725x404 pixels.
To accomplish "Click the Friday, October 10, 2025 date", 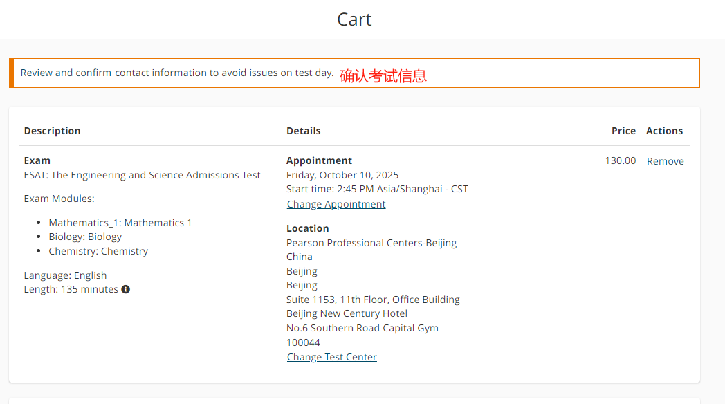I will click(x=342, y=175).
